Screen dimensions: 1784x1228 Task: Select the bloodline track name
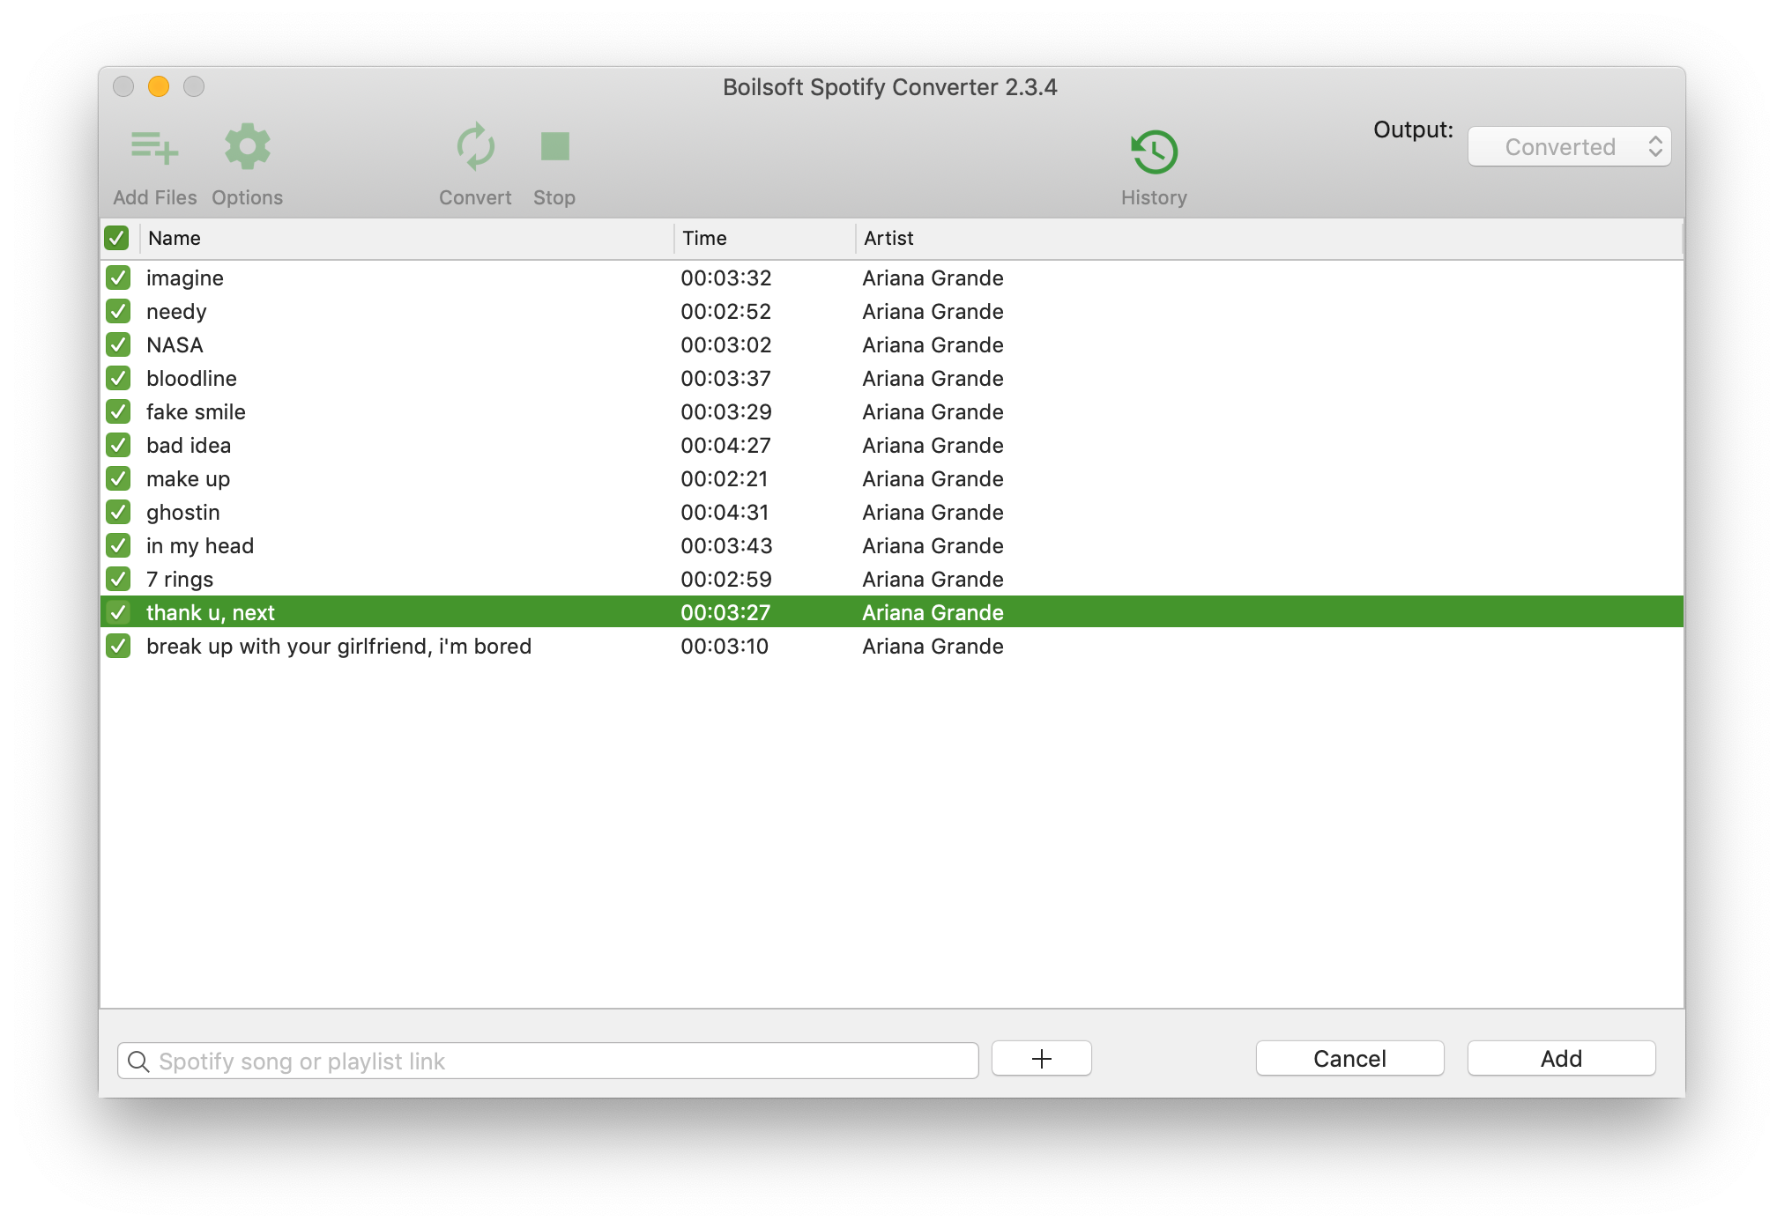tap(191, 378)
